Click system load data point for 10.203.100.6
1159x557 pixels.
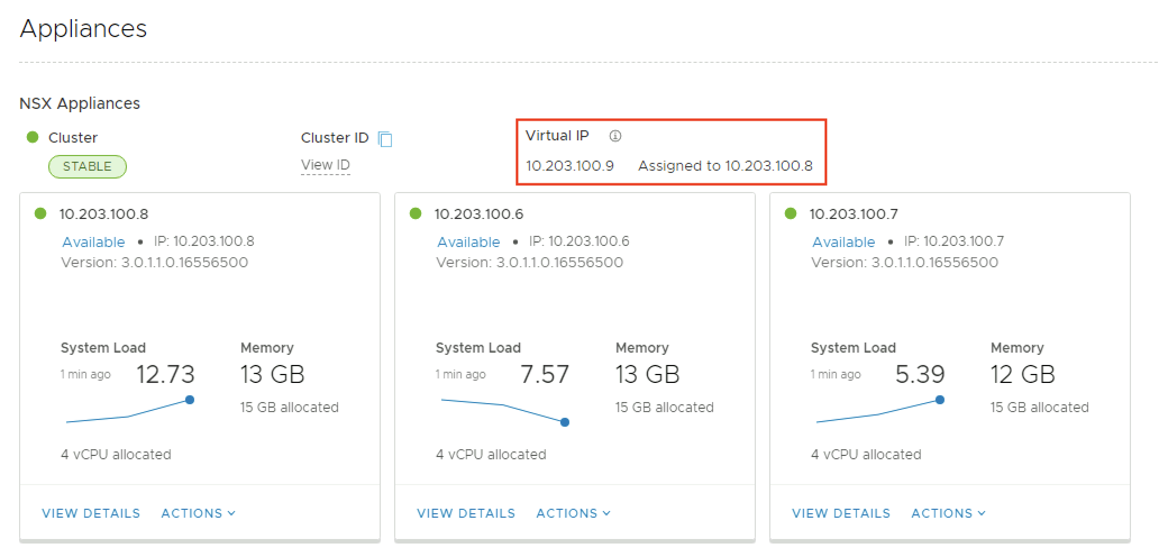(x=565, y=422)
